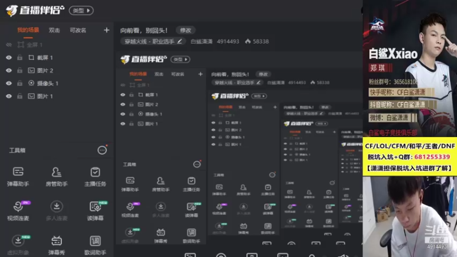This screenshot has width=457, height=257.
Task: Click the webcam feed of the streamer
Action: [410, 216]
